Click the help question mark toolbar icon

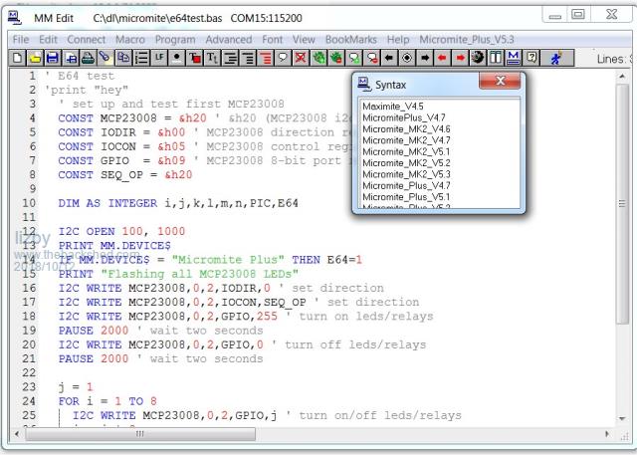(x=532, y=59)
